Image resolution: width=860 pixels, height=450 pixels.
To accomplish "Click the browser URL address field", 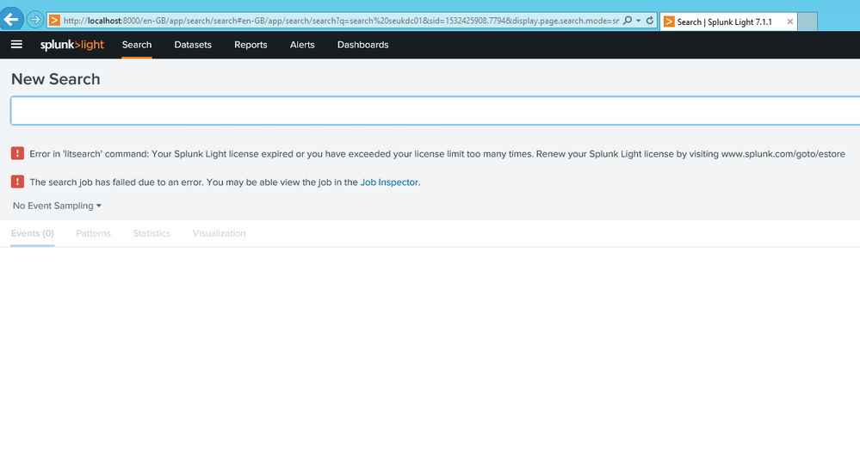I will (341, 21).
